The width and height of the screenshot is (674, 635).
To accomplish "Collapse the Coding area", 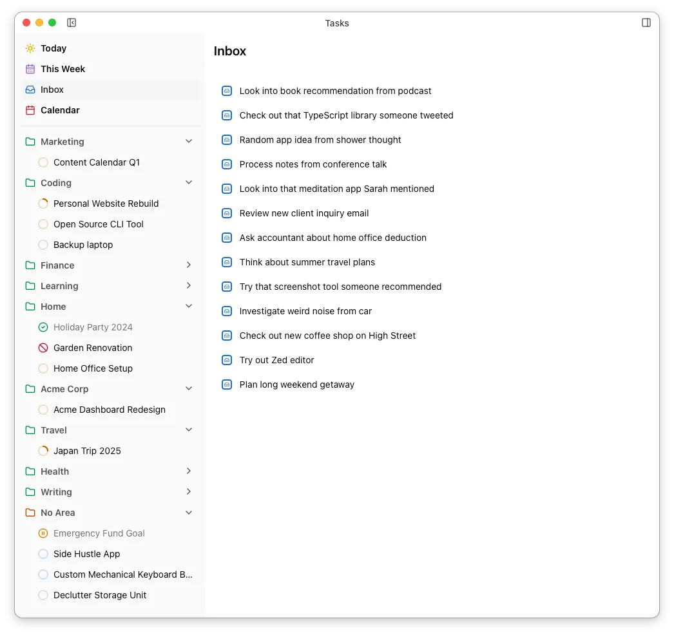I will pyautogui.click(x=188, y=182).
